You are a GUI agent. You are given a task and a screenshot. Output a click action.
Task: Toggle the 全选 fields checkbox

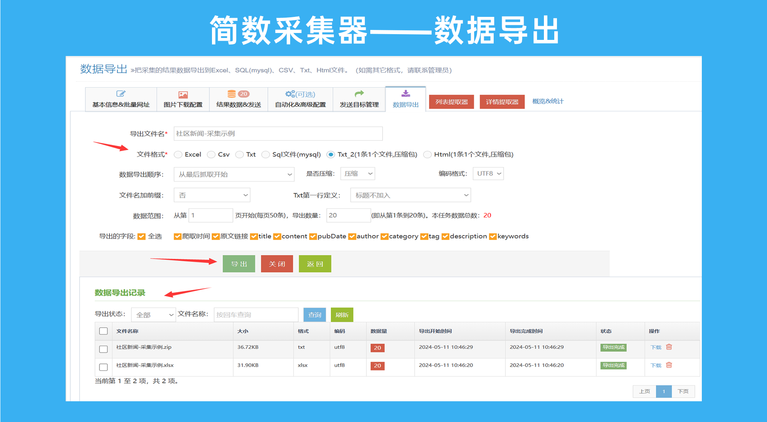tap(141, 236)
